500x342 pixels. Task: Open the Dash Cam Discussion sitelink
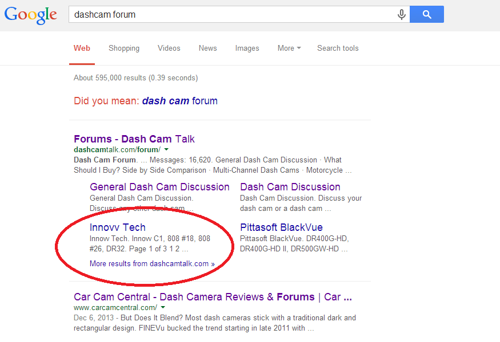290,187
